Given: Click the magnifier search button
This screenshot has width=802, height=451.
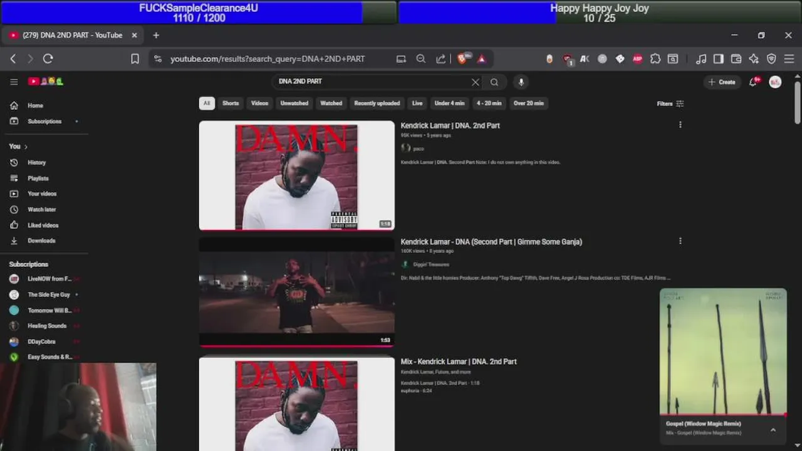Looking at the screenshot, I should [x=494, y=82].
